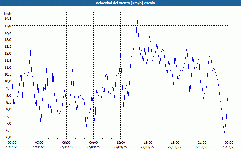Click the 6,0 y-axis label
Screen dimensions: 241x150
point(9,137)
